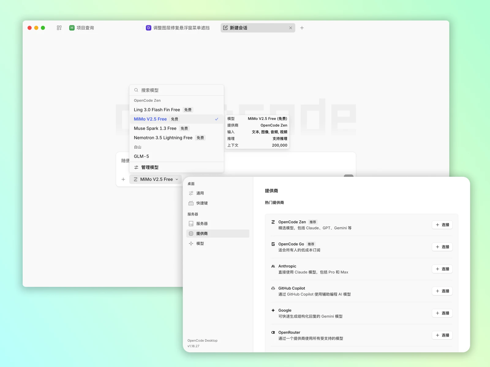The image size is (490, 367).
Task: Choose Ling 3.0 Flash Fin Free model
Action: coord(177,110)
